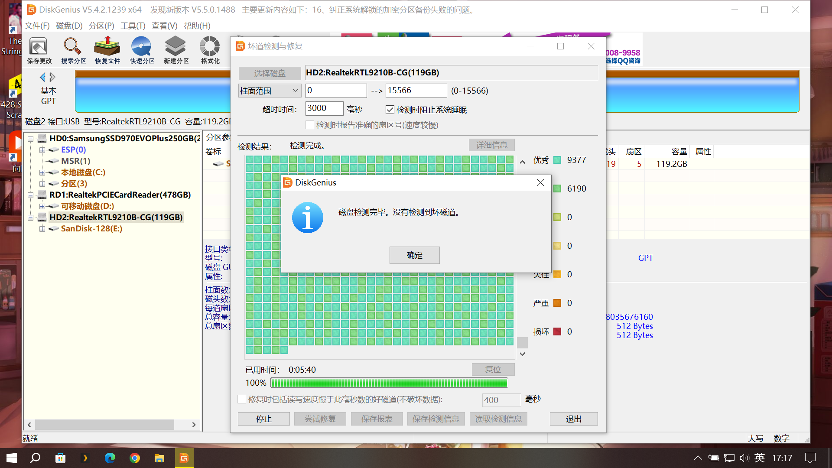Viewport: 832px width, 468px height.
Task: Click the Severe (严重) orange color swatch
Action: pyautogui.click(x=558, y=303)
